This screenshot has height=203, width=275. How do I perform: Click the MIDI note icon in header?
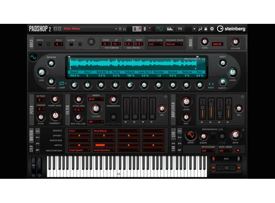[x=200, y=29]
